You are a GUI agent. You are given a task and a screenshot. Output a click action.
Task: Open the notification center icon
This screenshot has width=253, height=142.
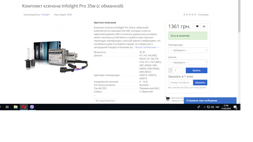pyautogui.click(x=235, y=107)
